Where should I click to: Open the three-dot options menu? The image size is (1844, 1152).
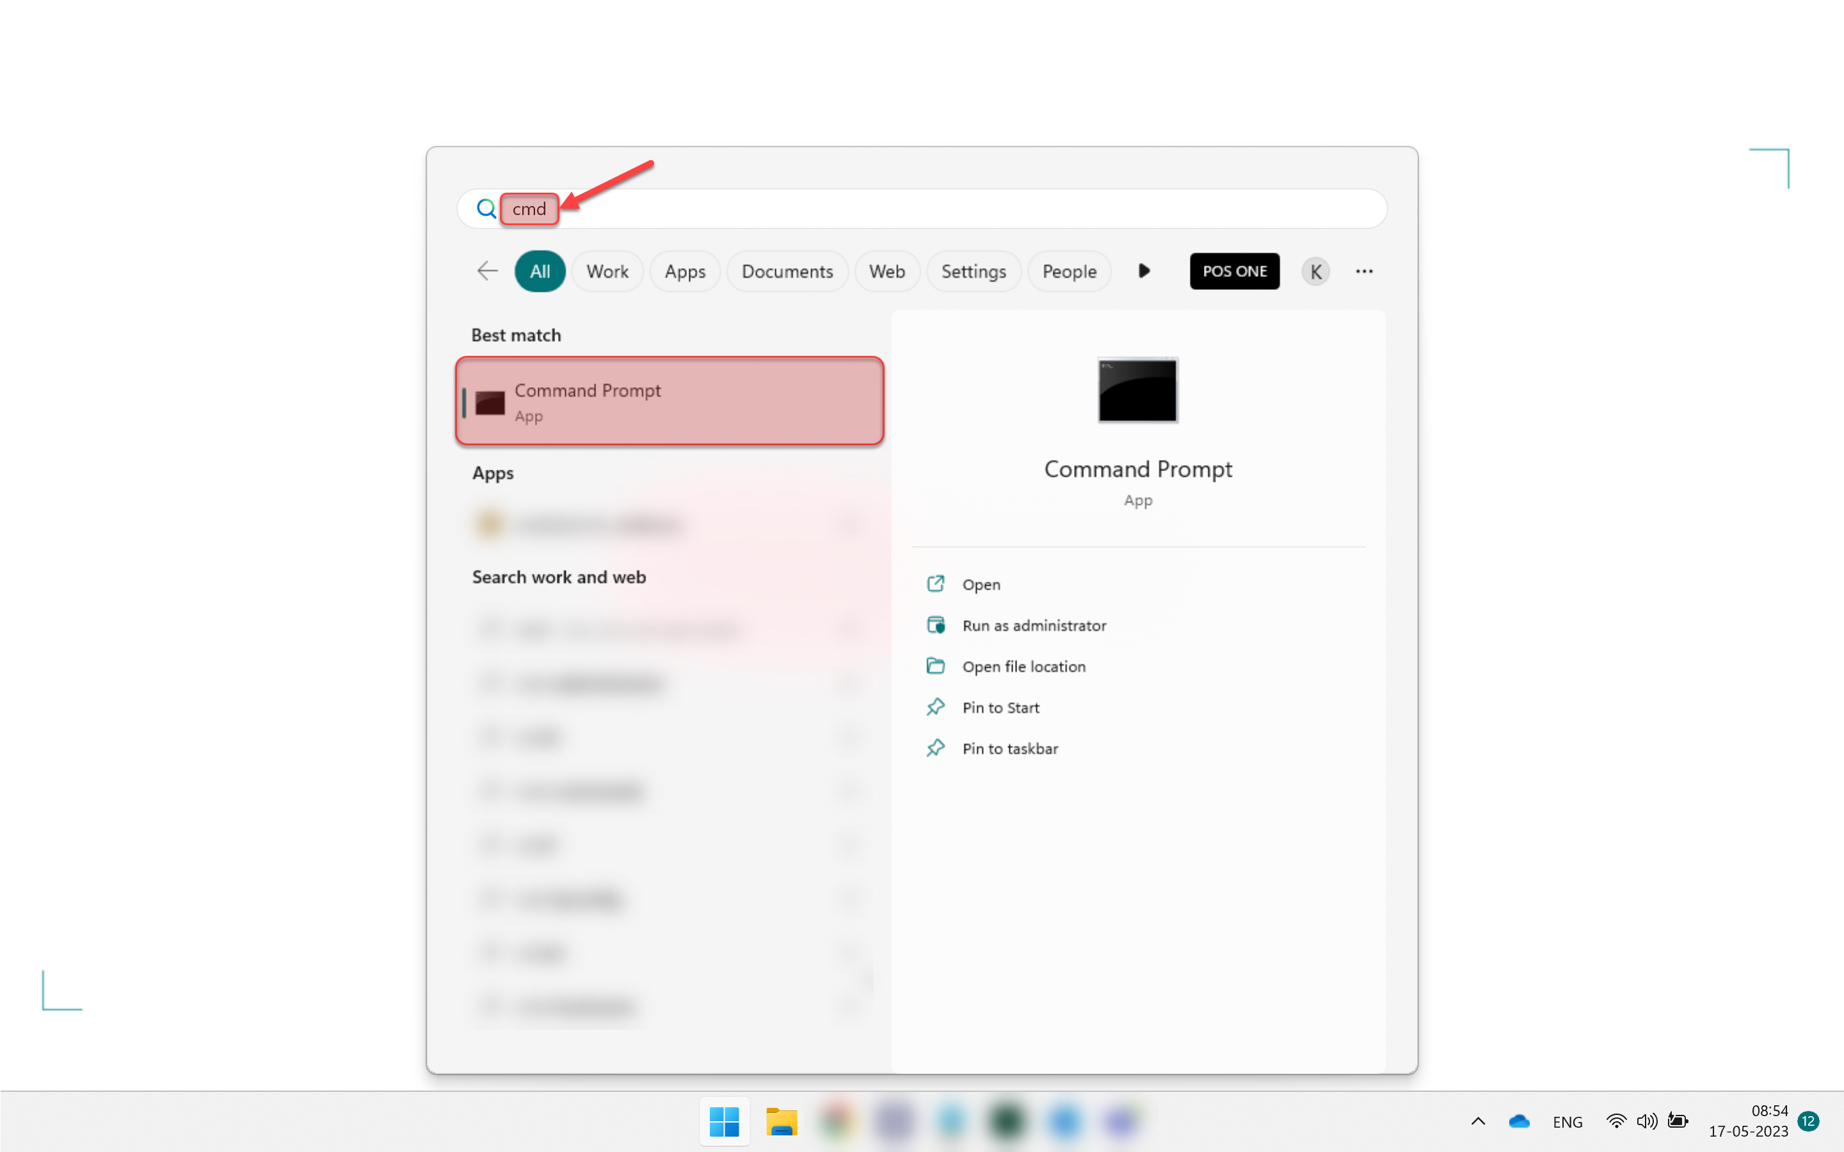pos(1364,271)
